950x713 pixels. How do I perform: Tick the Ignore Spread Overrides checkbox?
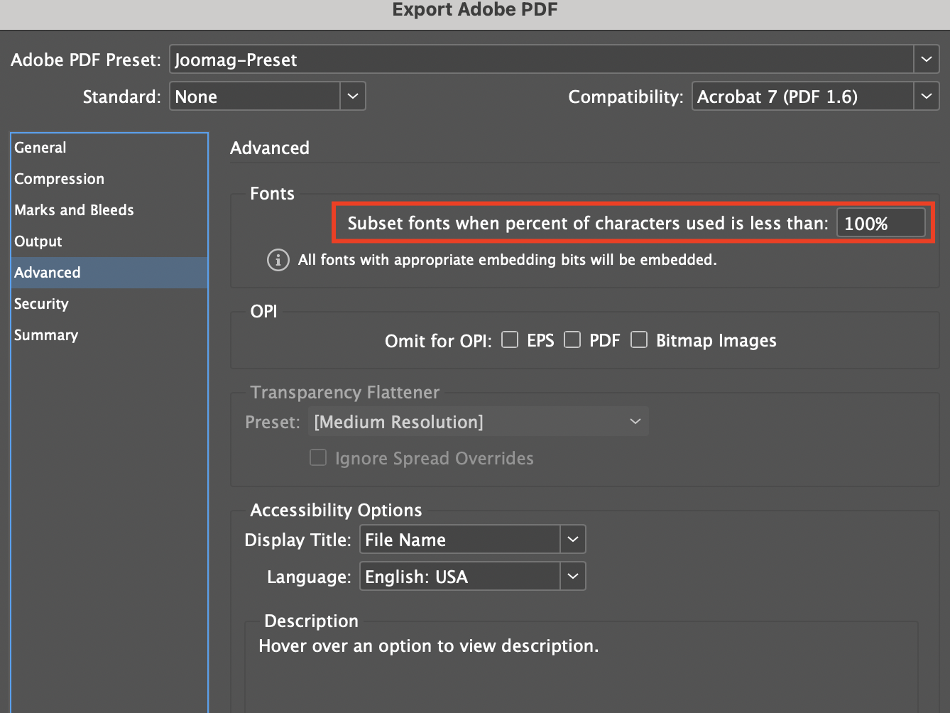click(318, 458)
